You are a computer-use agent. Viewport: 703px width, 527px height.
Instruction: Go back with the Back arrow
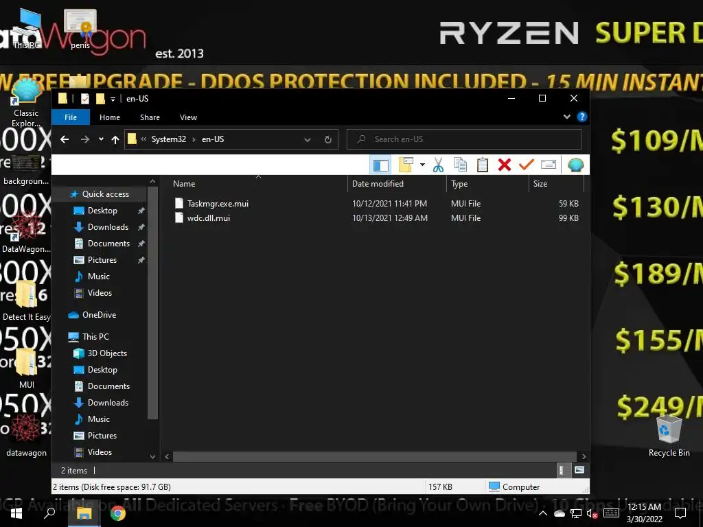(x=65, y=139)
